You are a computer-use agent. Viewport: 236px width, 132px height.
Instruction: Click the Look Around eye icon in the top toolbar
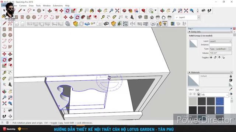tap(204, 11)
